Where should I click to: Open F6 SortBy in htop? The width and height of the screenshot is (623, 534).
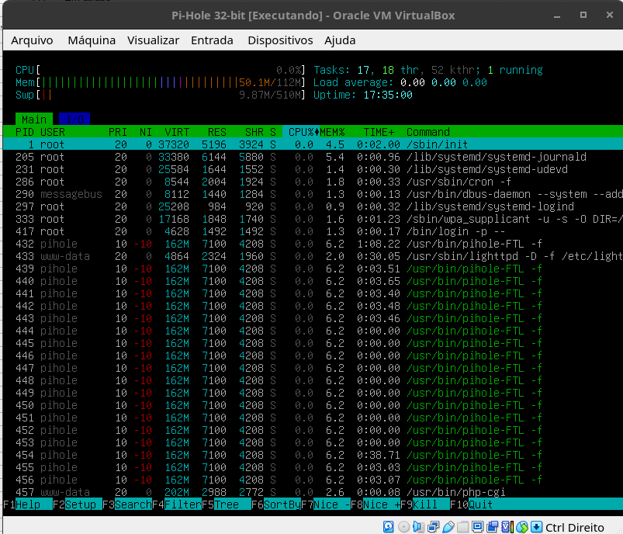click(x=276, y=505)
